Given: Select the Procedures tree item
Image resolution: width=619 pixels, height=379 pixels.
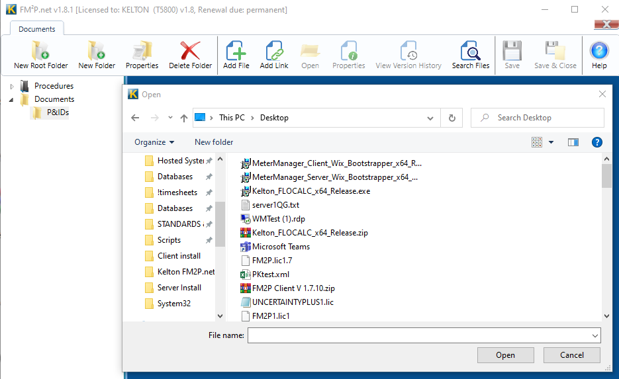Looking at the screenshot, I should point(54,85).
